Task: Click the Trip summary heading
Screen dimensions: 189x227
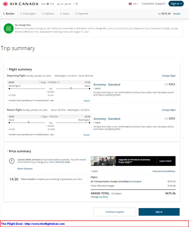Action: click(18, 48)
